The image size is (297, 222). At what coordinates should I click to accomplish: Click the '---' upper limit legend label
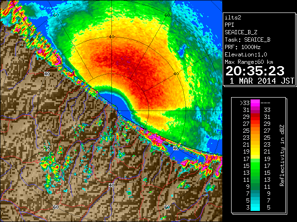pyautogui.click(x=265, y=103)
